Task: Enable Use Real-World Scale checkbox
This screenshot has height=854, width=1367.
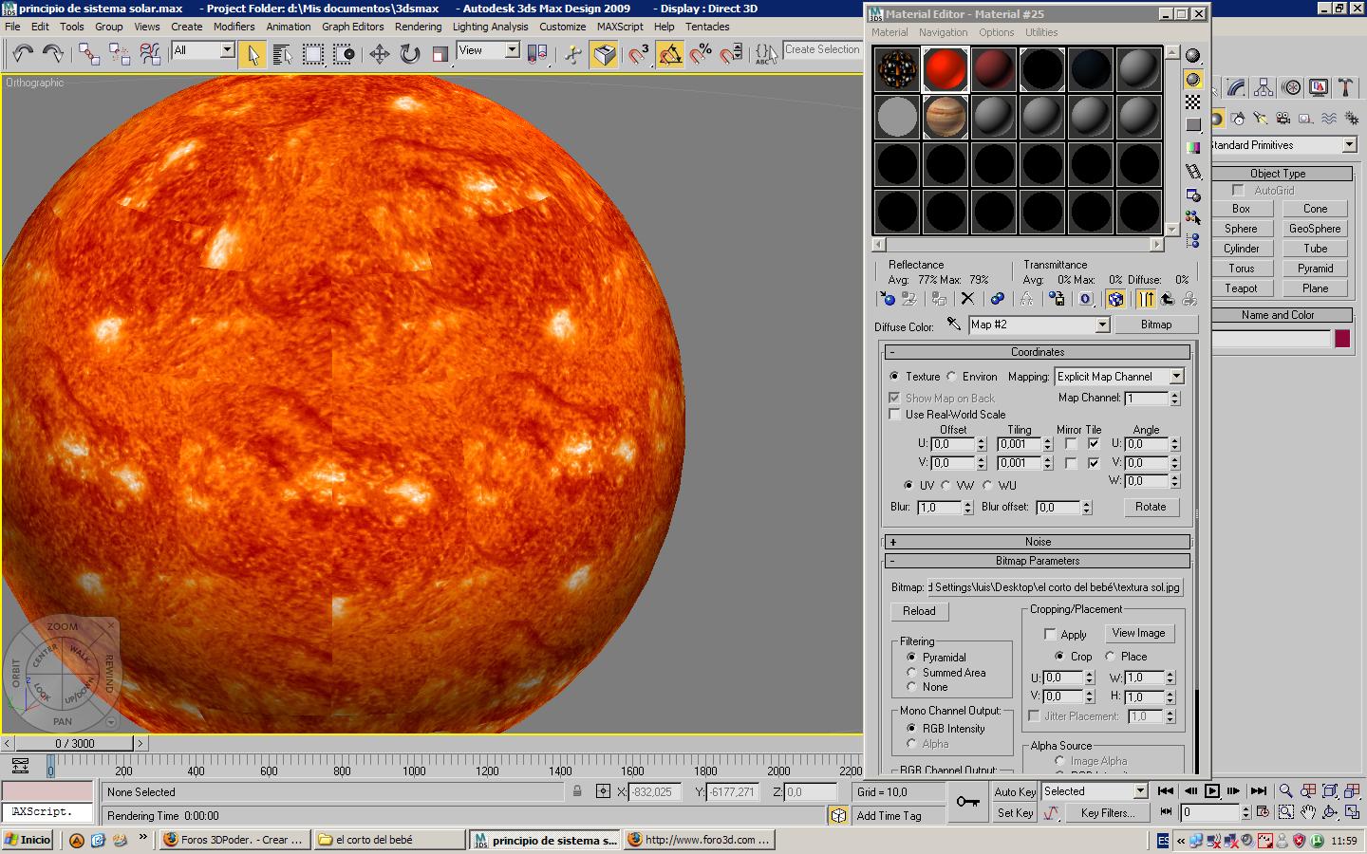Action: pyautogui.click(x=894, y=415)
